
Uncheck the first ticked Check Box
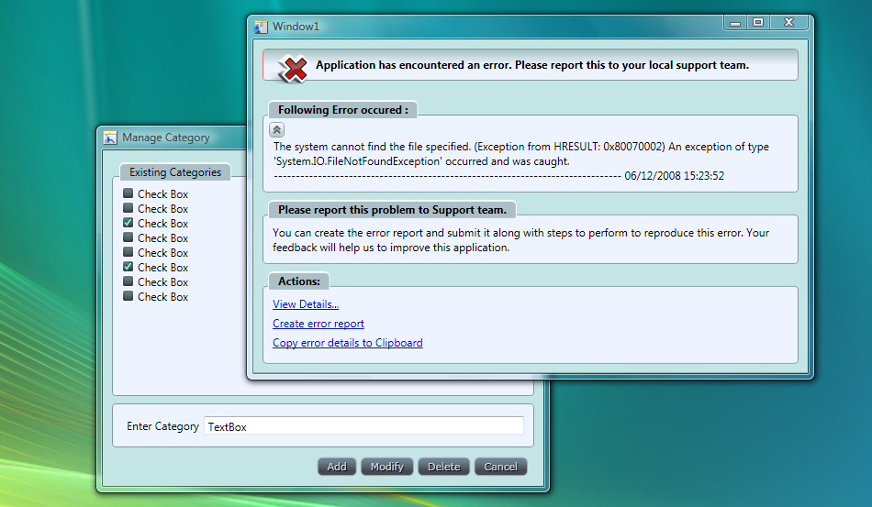(129, 223)
